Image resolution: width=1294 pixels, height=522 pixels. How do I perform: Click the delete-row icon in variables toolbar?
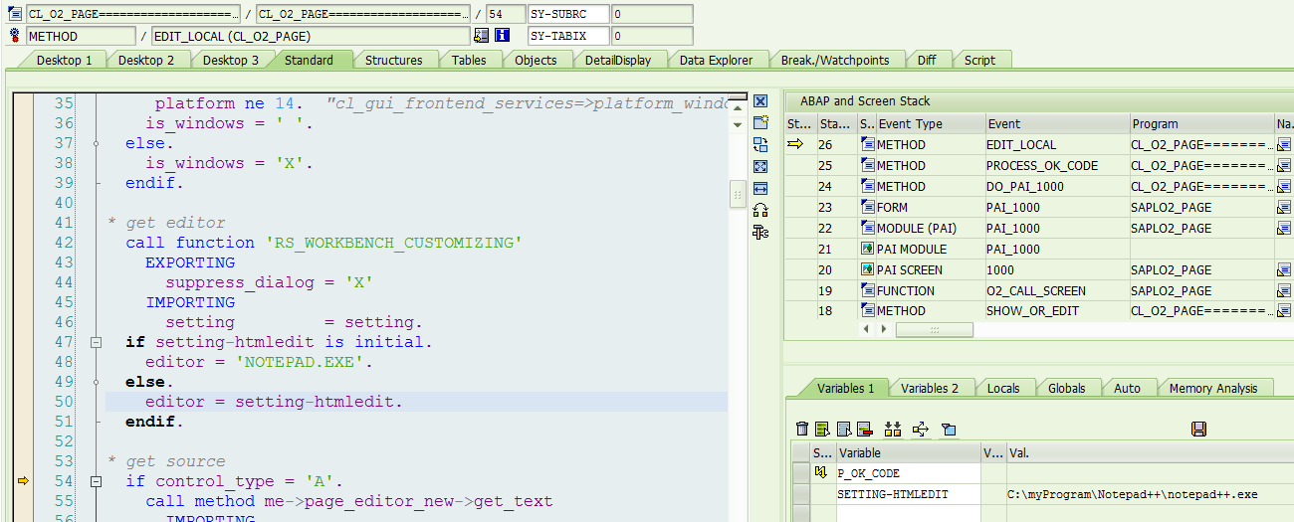[864, 430]
